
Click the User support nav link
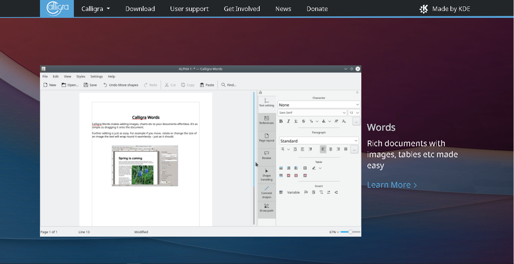pos(189,8)
